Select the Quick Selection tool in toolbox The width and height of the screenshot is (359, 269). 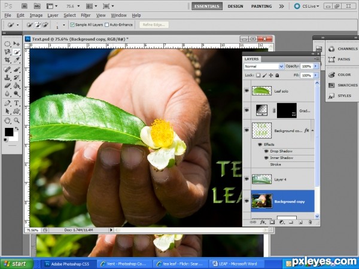click(x=17, y=52)
